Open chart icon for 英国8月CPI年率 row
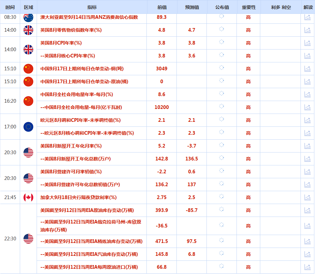 [307, 43]
